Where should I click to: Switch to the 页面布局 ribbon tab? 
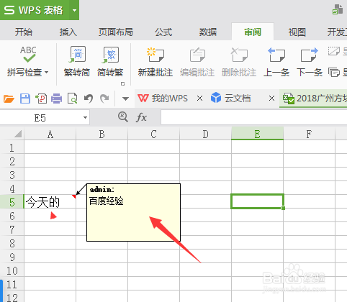pyautogui.click(x=116, y=32)
